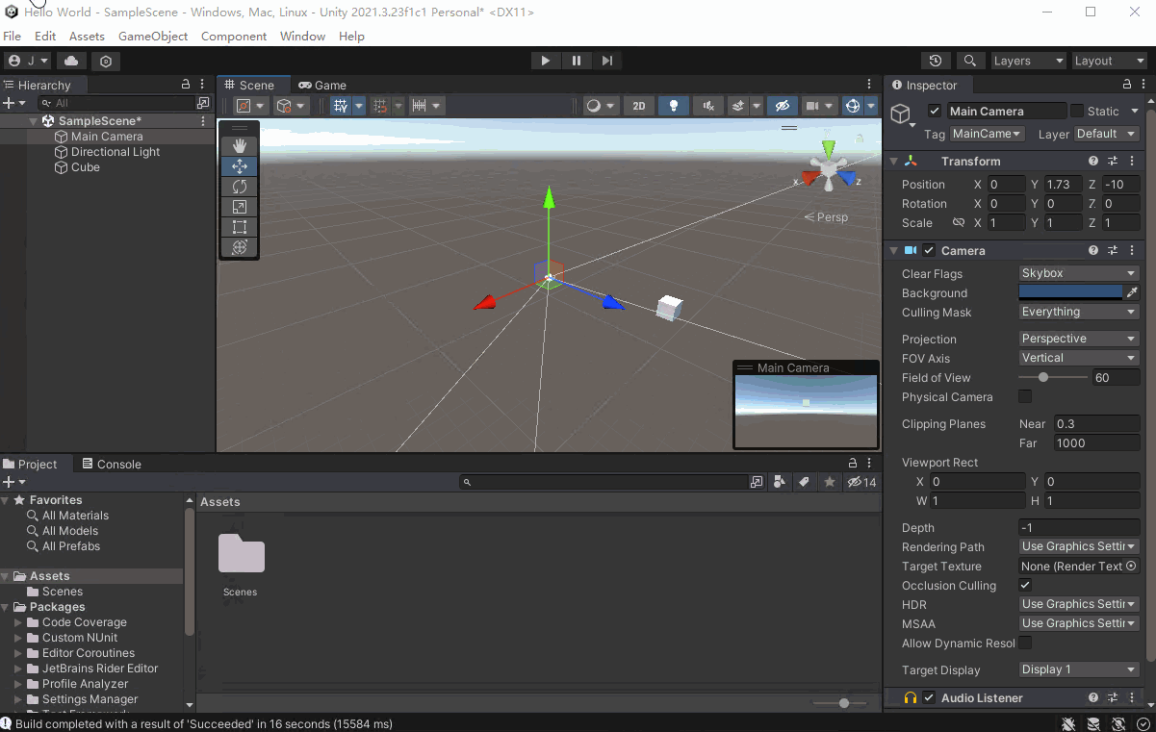Viewport: 1156px width, 732px height.
Task: Open the Layout dropdown
Action: pos(1110,61)
